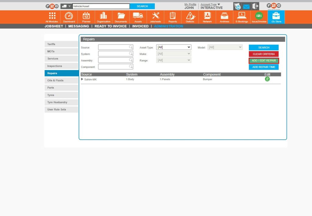
Task: Click the Vehicle/Asset search field
Action: (x=101, y=6)
